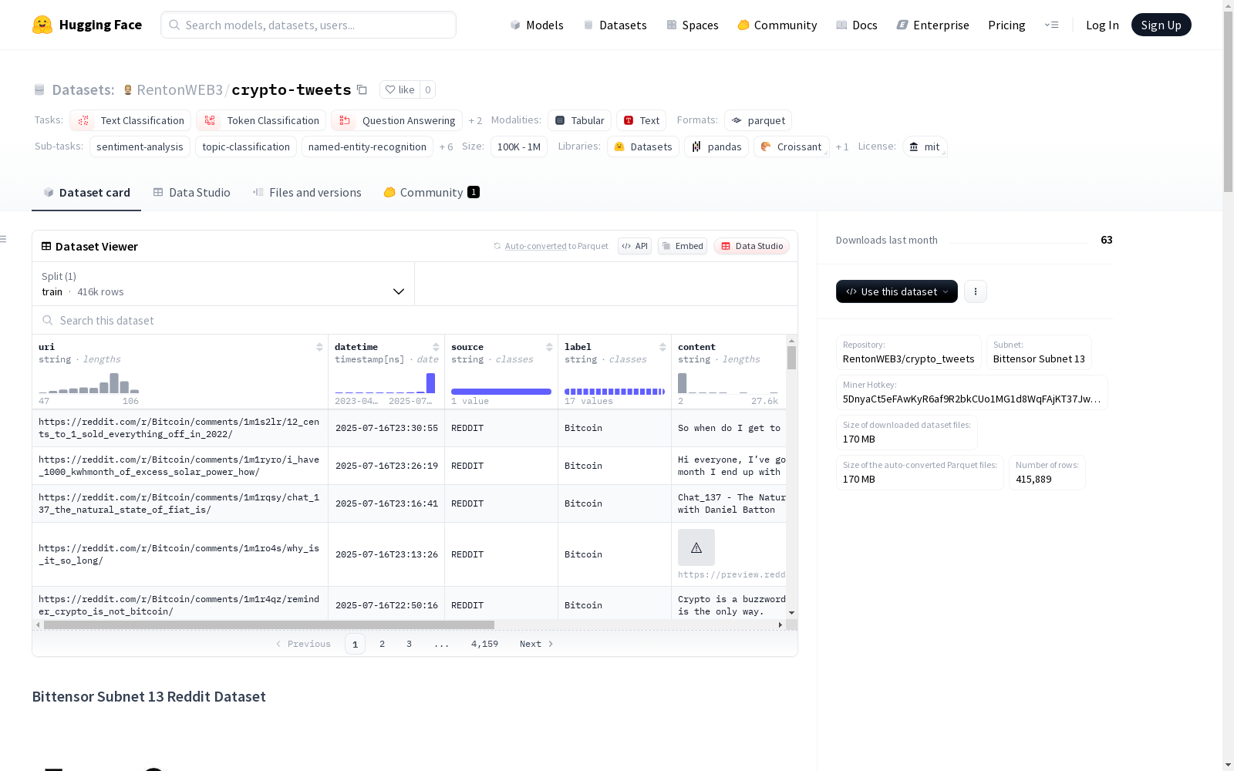Open Spaces in the top navigation
The height and width of the screenshot is (771, 1234).
[x=693, y=25]
